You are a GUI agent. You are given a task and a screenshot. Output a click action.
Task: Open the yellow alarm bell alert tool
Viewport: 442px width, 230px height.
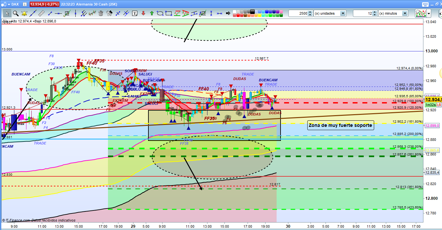click(x=24, y=13)
